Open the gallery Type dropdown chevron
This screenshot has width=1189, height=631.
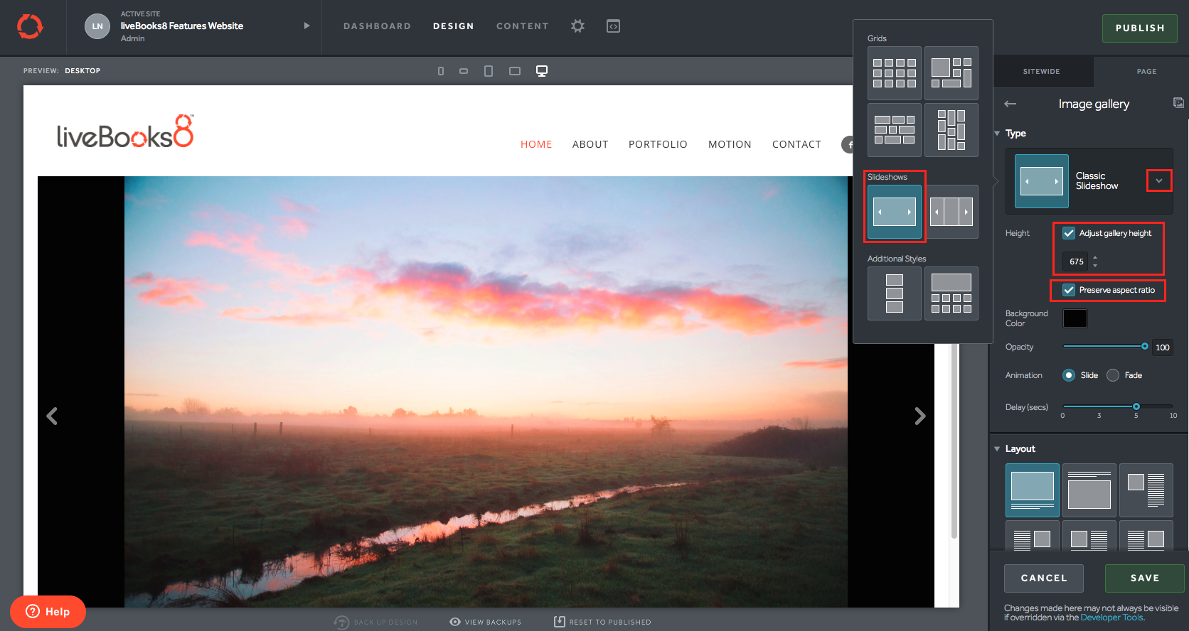pos(1158,180)
